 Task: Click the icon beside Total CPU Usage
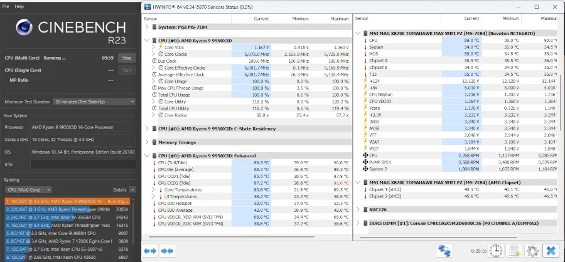point(154,95)
